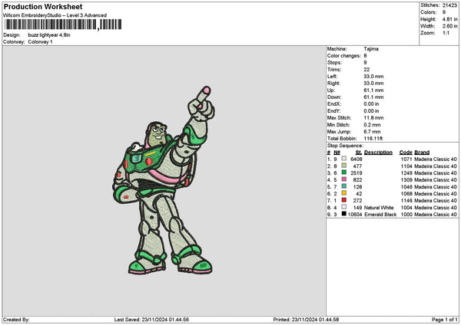461x325 pixels.
Task: Select stitch count "2519" in stop sequence
Action: (x=357, y=173)
